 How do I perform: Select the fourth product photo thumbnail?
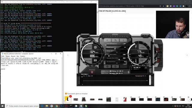point(92,99)
